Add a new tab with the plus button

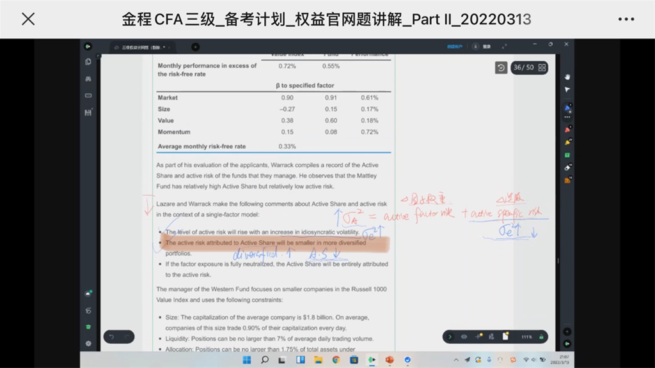195,47
